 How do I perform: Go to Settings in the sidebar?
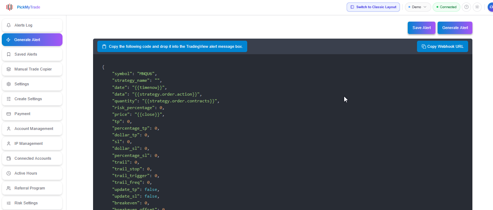click(32, 84)
